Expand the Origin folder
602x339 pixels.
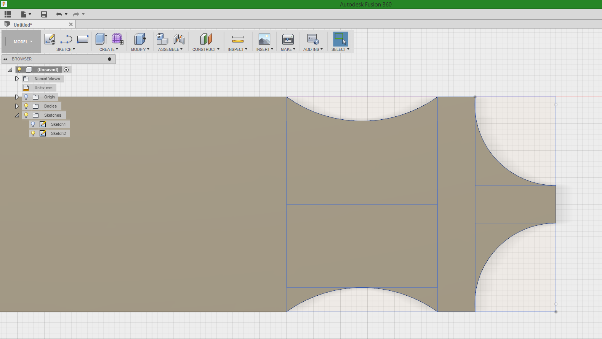(17, 97)
